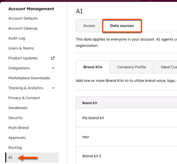Click the Product Updates external link icon

click(53, 58)
